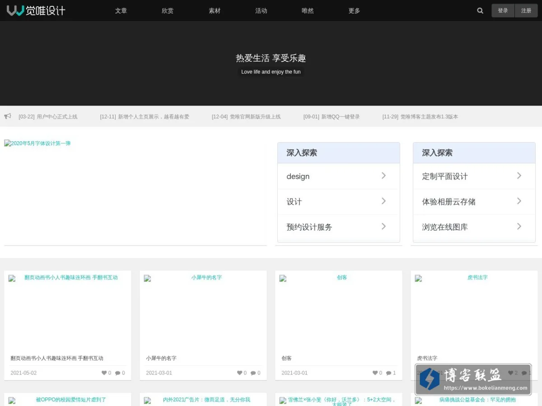Open comments icon on 翻页动画书 card
This screenshot has width=542, height=406.
[x=117, y=373]
